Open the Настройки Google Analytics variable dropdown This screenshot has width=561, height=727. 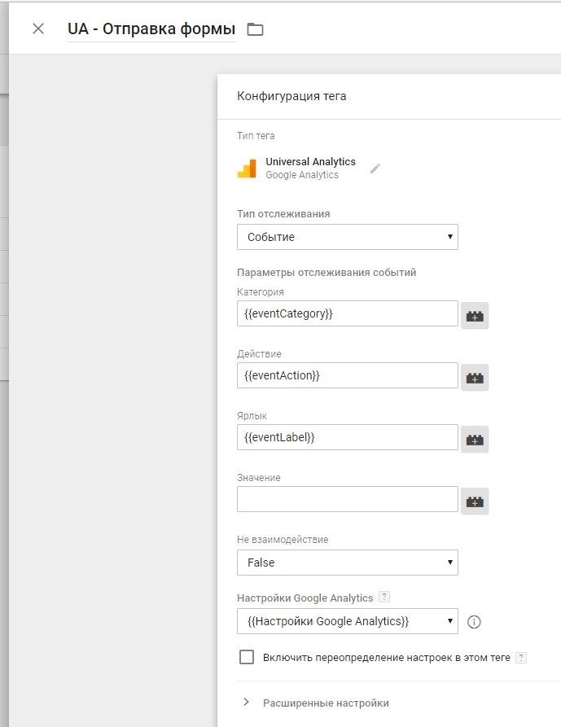point(347,621)
